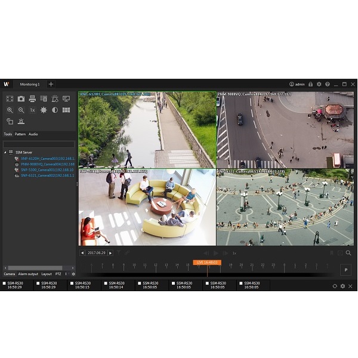
Task: Collapse the SSM Server tree node
Action: tap(6, 152)
